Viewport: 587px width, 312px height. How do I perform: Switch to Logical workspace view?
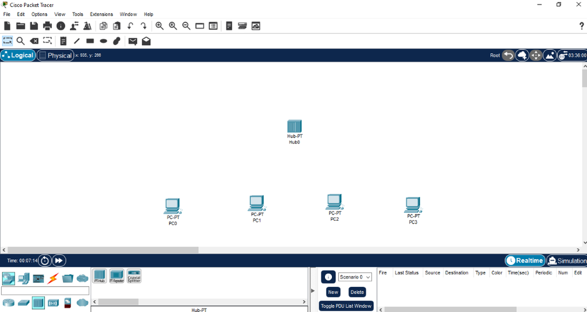tap(18, 56)
